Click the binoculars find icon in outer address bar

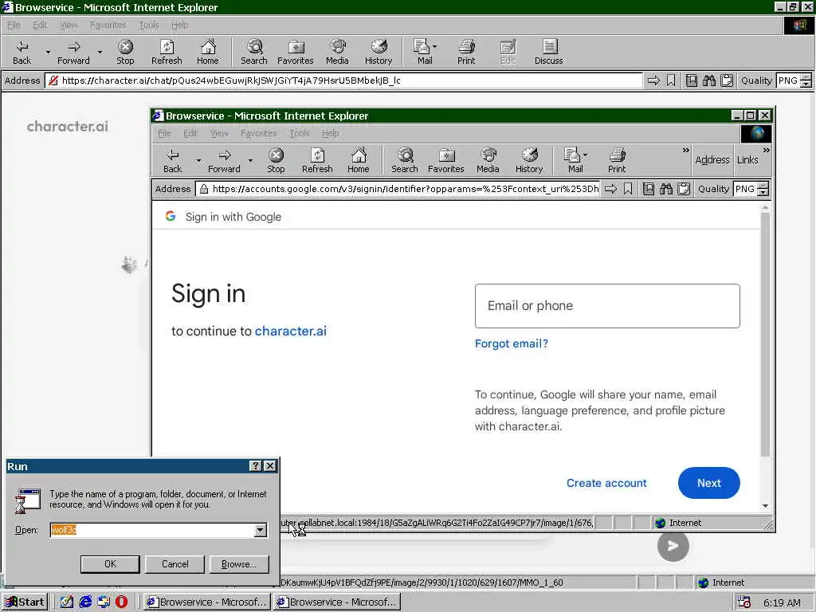pos(708,80)
